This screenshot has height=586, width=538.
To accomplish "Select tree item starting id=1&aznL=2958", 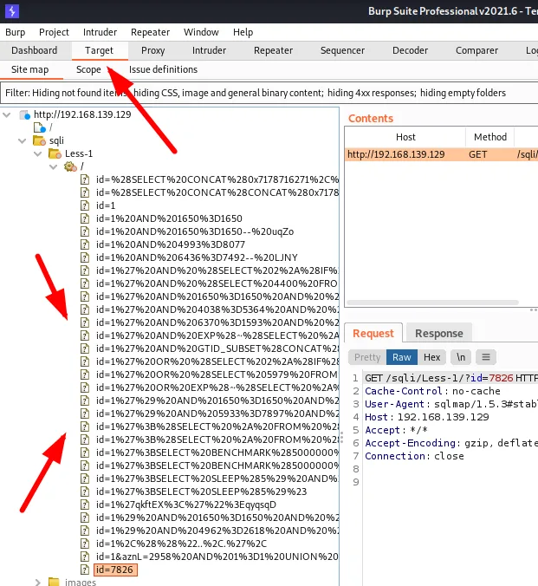I will tap(217, 557).
